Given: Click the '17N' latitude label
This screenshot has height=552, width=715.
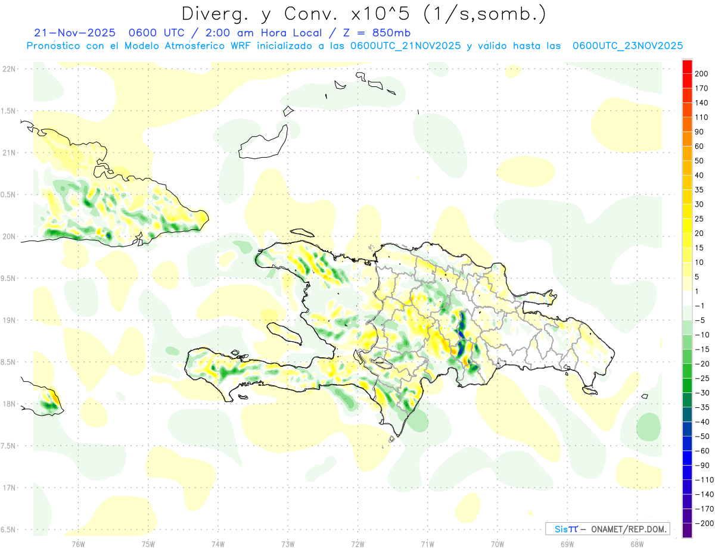Looking at the screenshot, I should pos(9,488).
